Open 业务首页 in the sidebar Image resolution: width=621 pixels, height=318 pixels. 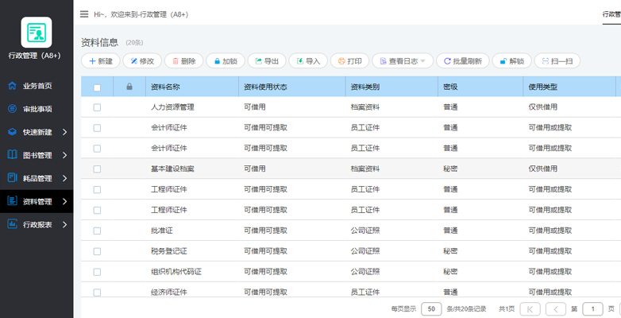pyautogui.click(x=37, y=86)
